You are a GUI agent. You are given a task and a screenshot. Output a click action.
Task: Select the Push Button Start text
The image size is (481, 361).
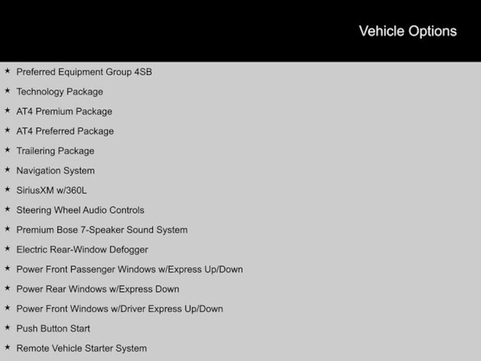point(53,329)
